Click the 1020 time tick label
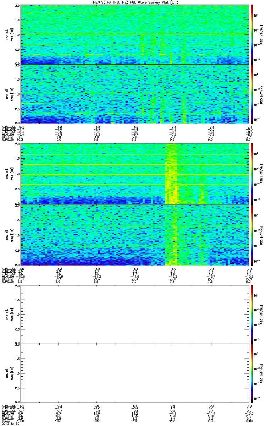This screenshot has height=426, width=266. click(59, 421)
